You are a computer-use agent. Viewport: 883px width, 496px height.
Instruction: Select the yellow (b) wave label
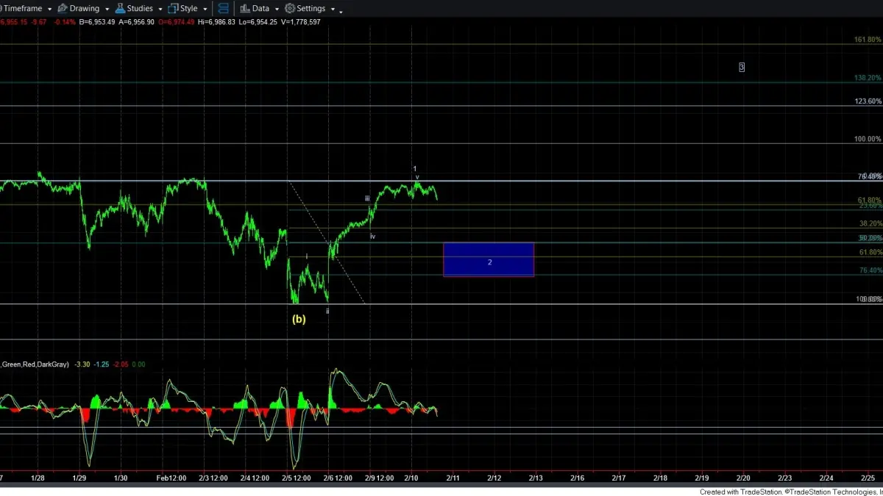pyautogui.click(x=299, y=319)
